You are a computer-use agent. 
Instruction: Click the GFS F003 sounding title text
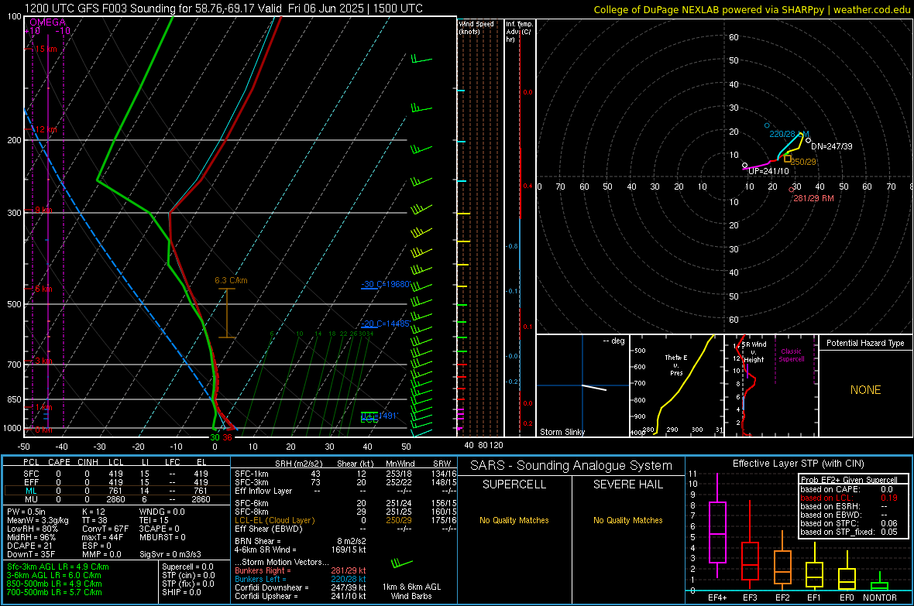[x=224, y=9]
